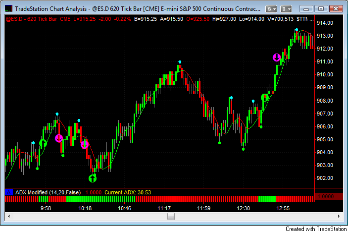
Task: Select the magenta down-arrow signal near 911.00
Action: (277, 58)
